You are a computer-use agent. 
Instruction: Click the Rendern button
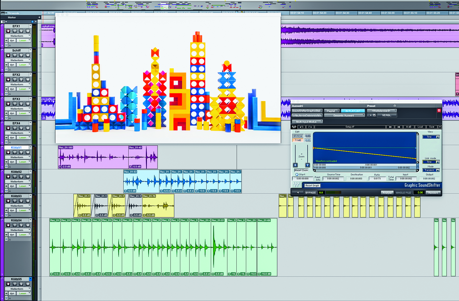[x=433, y=193]
